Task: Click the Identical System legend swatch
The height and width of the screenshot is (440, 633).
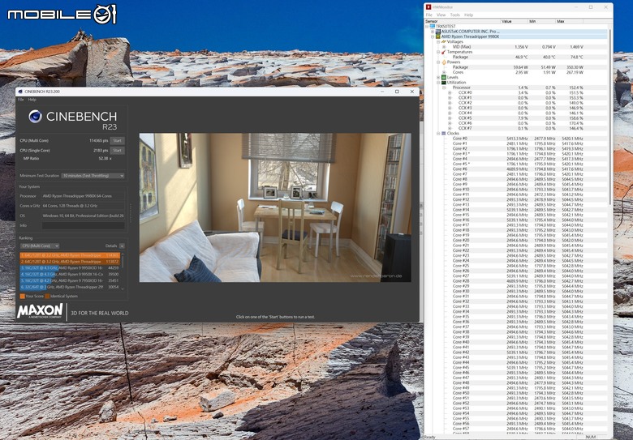Action: click(47, 296)
